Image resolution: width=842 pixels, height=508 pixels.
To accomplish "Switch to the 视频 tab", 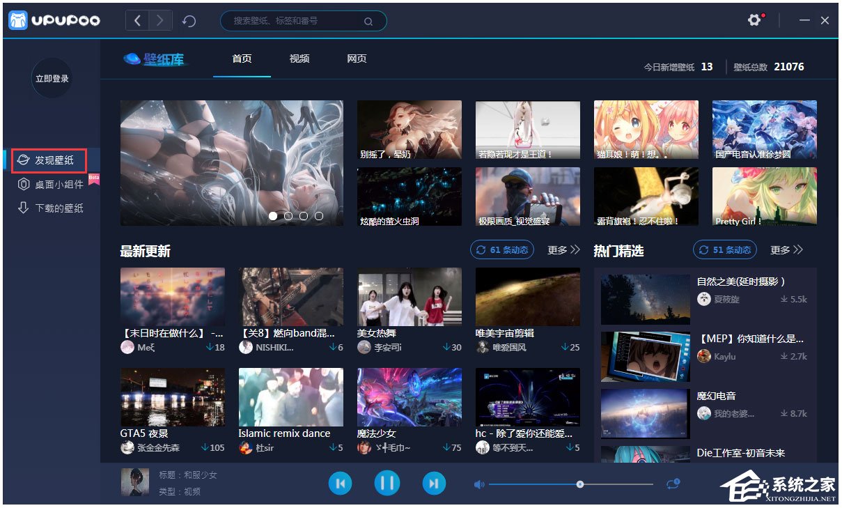I will click(x=299, y=59).
